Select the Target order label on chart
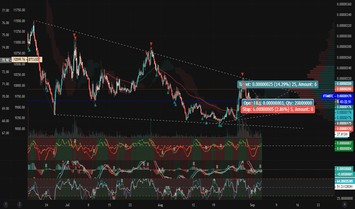The width and height of the screenshot is (355, 209). (x=278, y=84)
